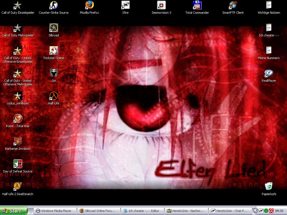
Task: Click the Mozilla Firefox desktop shortcut
Action: [89, 5]
